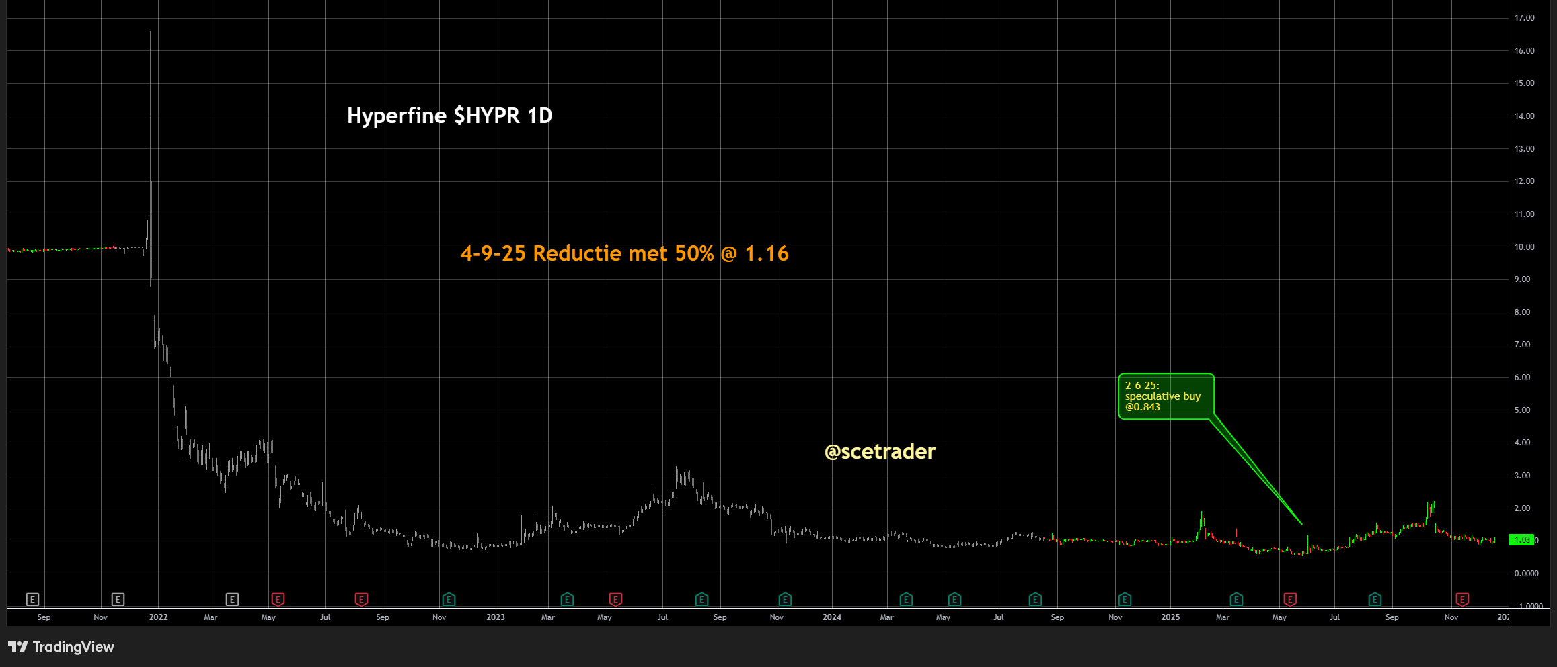
Task: Click the green 1.03 current price label
Action: (x=1521, y=540)
